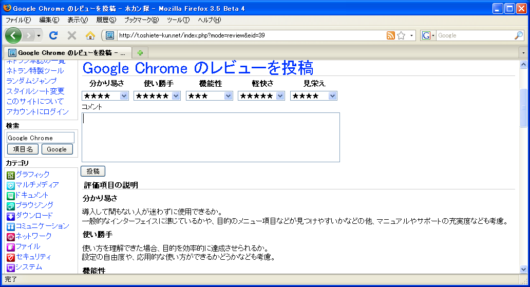Image resolution: width=530 pixels, height=287 pixels.
Task: Open the address bar history dropdown arrow
Action: [411, 35]
